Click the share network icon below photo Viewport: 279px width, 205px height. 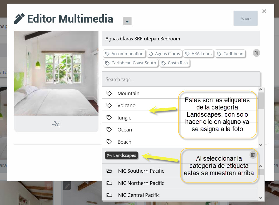56,124
